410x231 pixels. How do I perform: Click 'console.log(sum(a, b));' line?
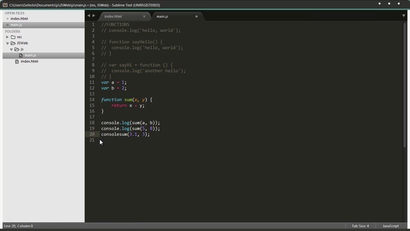tap(131, 123)
